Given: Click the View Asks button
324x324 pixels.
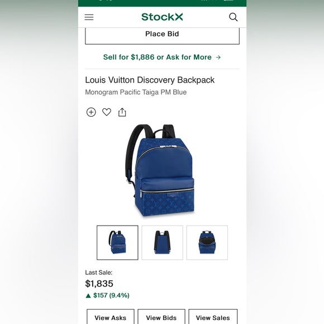Looking at the screenshot, I should 111,317.
